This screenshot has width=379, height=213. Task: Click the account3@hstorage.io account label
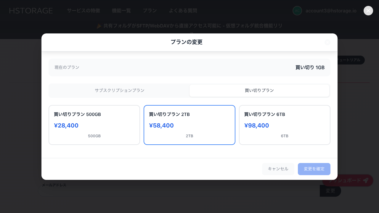click(331, 11)
